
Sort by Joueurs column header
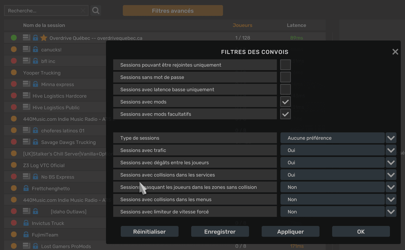tap(242, 25)
